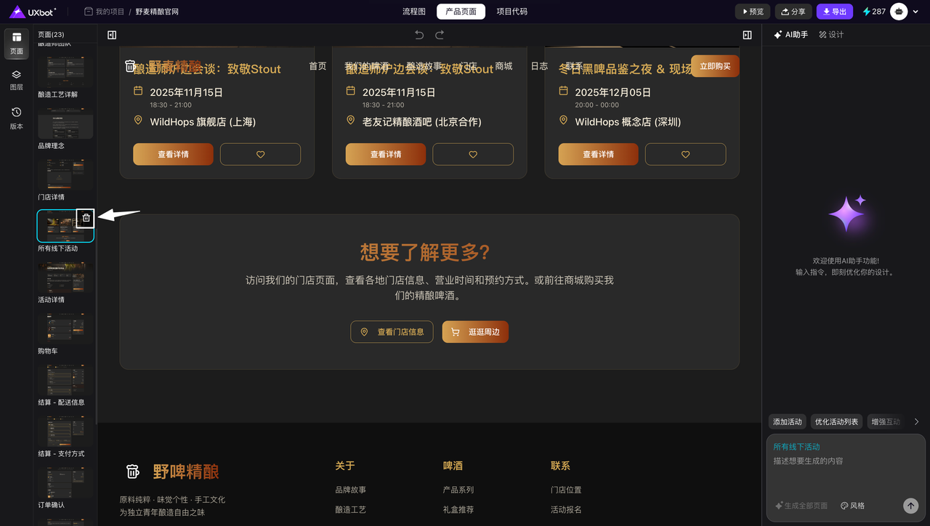Select the Shopping Cart page thumbnail

[x=65, y=328]
